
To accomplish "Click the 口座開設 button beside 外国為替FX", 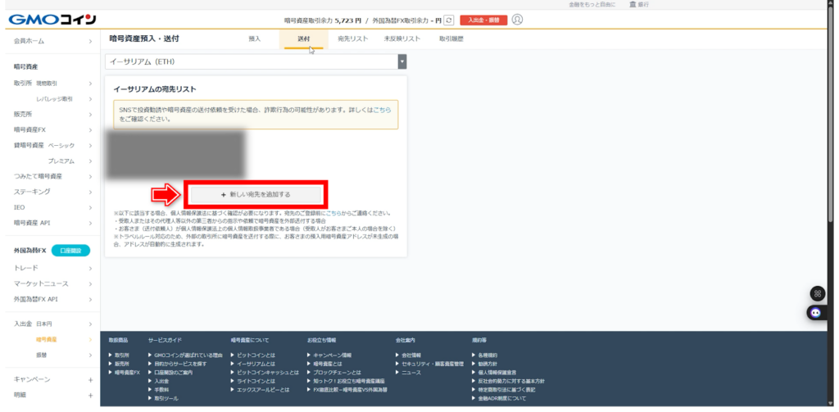I will coord(70,251).
